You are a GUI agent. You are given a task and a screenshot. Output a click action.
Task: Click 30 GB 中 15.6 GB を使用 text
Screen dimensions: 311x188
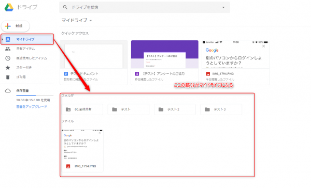click(x=33, y=100)
